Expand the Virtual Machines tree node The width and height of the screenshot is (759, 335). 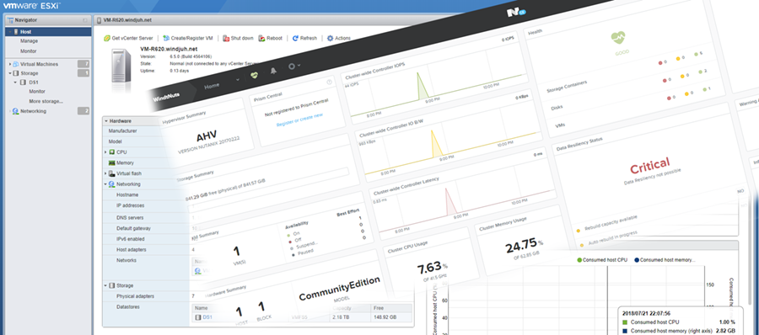coord(9,64)
